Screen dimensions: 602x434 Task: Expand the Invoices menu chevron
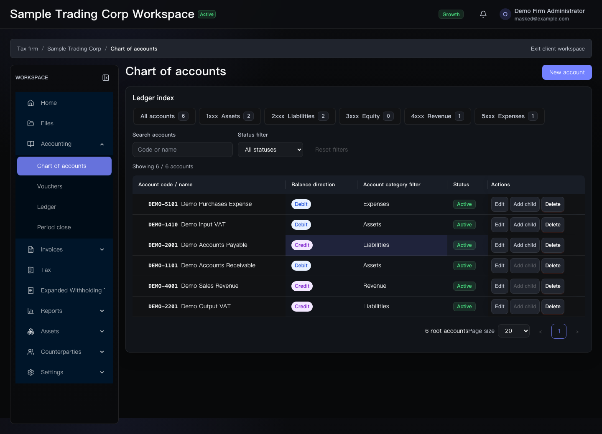tap(102, 249)
